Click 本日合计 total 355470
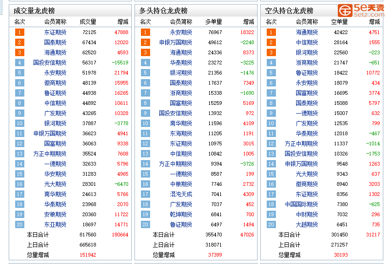Screen dimensions: 387x264 click(x=214, y=235)
